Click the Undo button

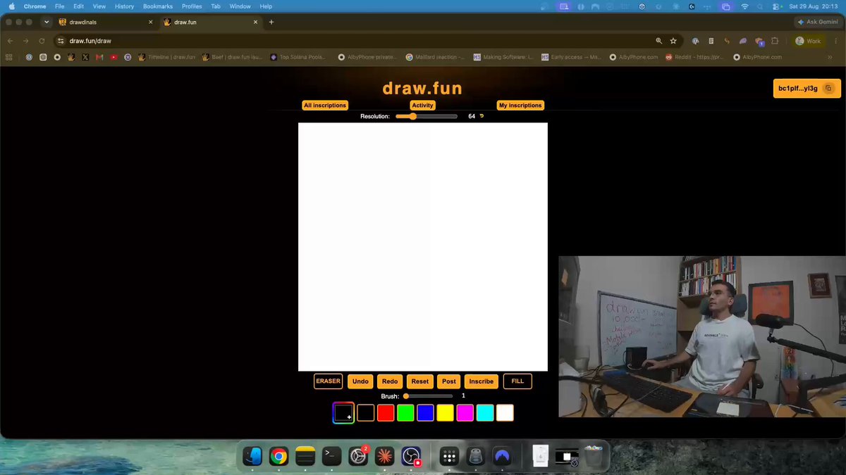point(360,381)
